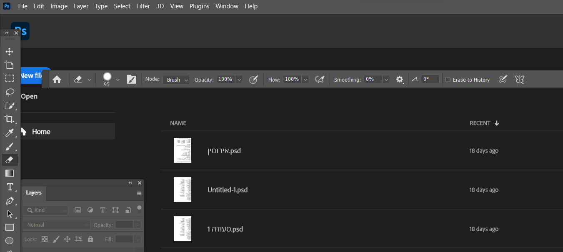
Task: Open the Normal blend mode dropdown
Action: pyautogui.click(x=56, y=225)
